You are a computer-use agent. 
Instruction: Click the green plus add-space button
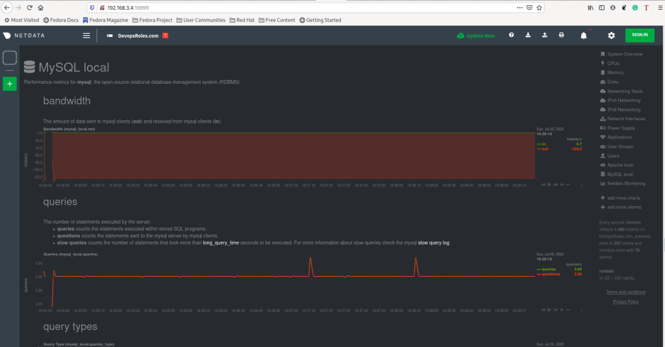10,84
